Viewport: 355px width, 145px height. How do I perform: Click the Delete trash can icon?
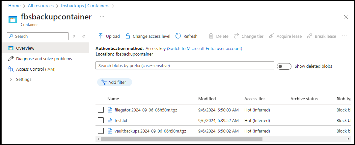pyautogui.click(x=211, y=36)
